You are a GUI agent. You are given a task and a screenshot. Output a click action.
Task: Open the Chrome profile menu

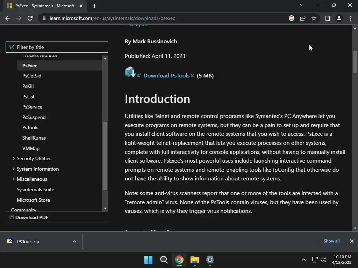click(339, 18)
